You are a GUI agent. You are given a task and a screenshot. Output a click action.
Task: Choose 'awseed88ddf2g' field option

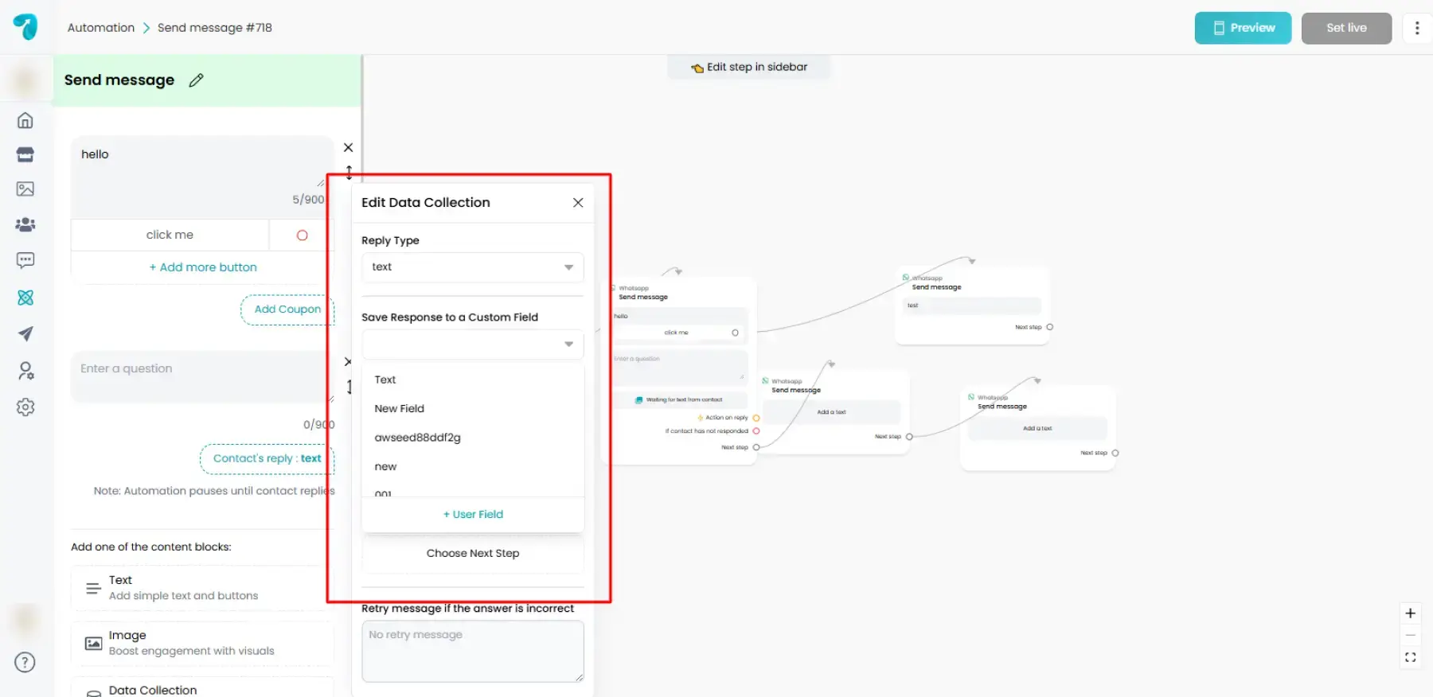[418, 438]
